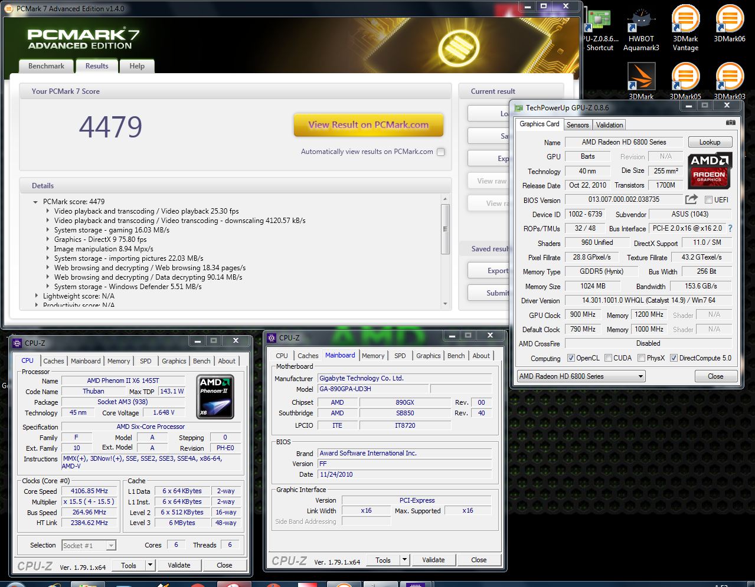The width and height of the screenshot is (755, 587).
Task: Open Socket #1 selection dropdown in CPU-Z
Action: click(89, 546)
